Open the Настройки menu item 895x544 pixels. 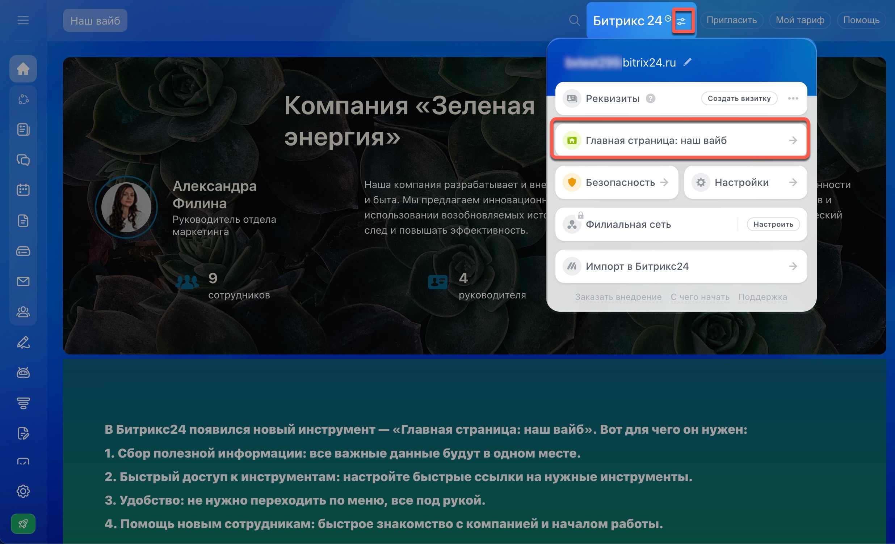(746, 182)
